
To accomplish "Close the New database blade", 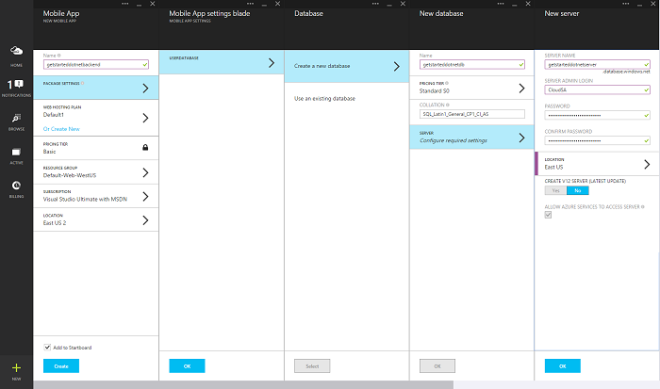I will [x=528, y=4].
